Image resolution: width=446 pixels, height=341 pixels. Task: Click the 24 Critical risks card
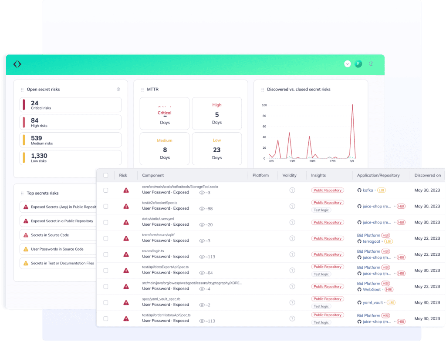(71, 105)
